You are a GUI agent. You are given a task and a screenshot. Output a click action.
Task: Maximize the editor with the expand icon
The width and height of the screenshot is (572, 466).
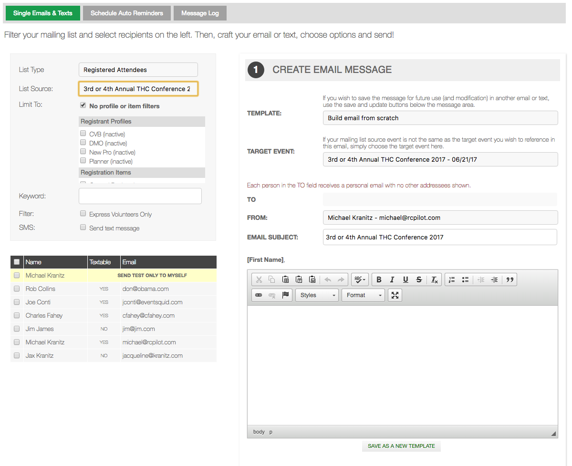[395, 295]
